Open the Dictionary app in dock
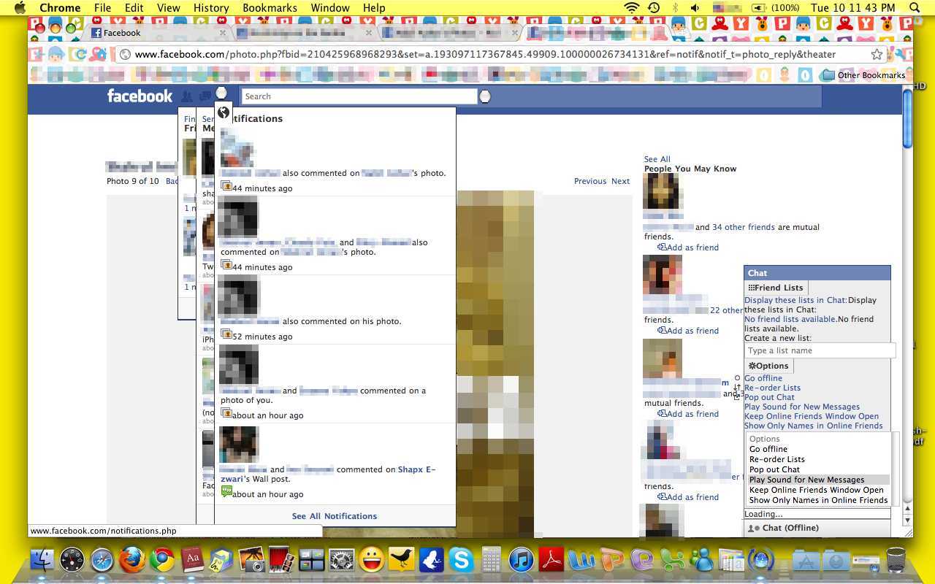 [192, 560]
